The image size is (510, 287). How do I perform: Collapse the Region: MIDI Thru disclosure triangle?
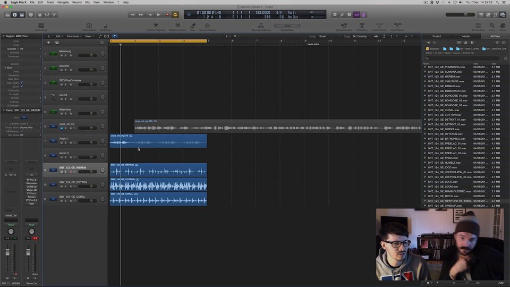tap(4, 36)
